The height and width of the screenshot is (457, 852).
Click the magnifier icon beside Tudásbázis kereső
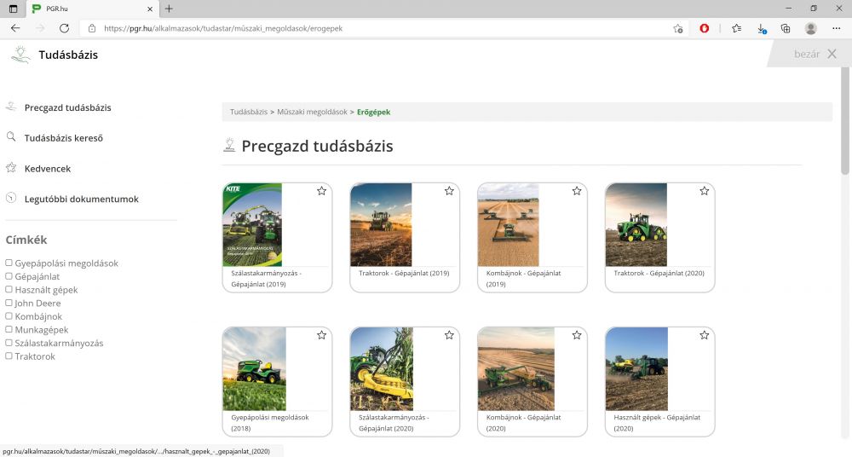11,136
